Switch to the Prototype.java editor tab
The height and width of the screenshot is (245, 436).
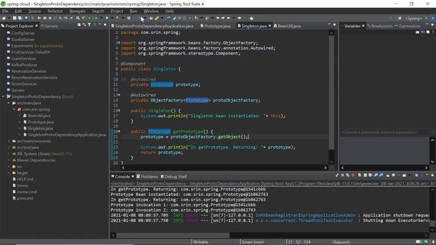click(215, 26)
